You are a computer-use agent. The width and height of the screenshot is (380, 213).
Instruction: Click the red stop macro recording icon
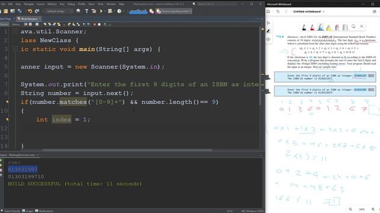coord(94,24)
